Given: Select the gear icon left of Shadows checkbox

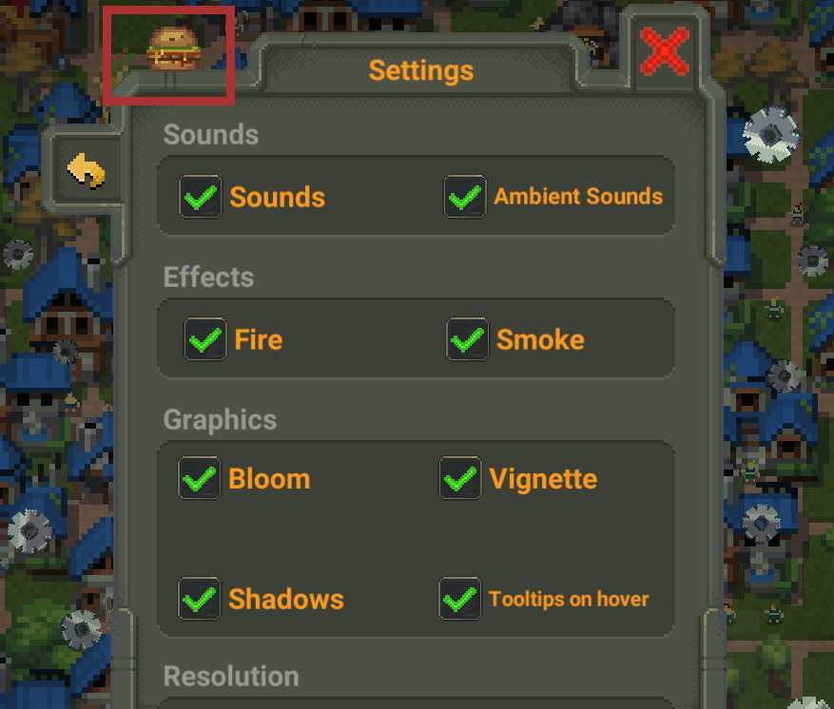Looking at the screenshot, I should click(81, 629).
